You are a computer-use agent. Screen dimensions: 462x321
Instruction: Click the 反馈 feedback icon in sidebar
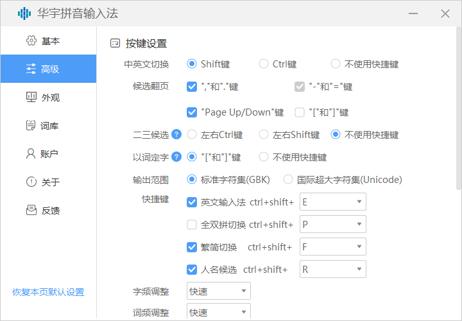(31, 211)
